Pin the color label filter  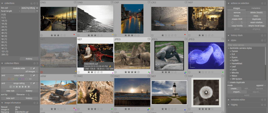[x=34, y=75]
